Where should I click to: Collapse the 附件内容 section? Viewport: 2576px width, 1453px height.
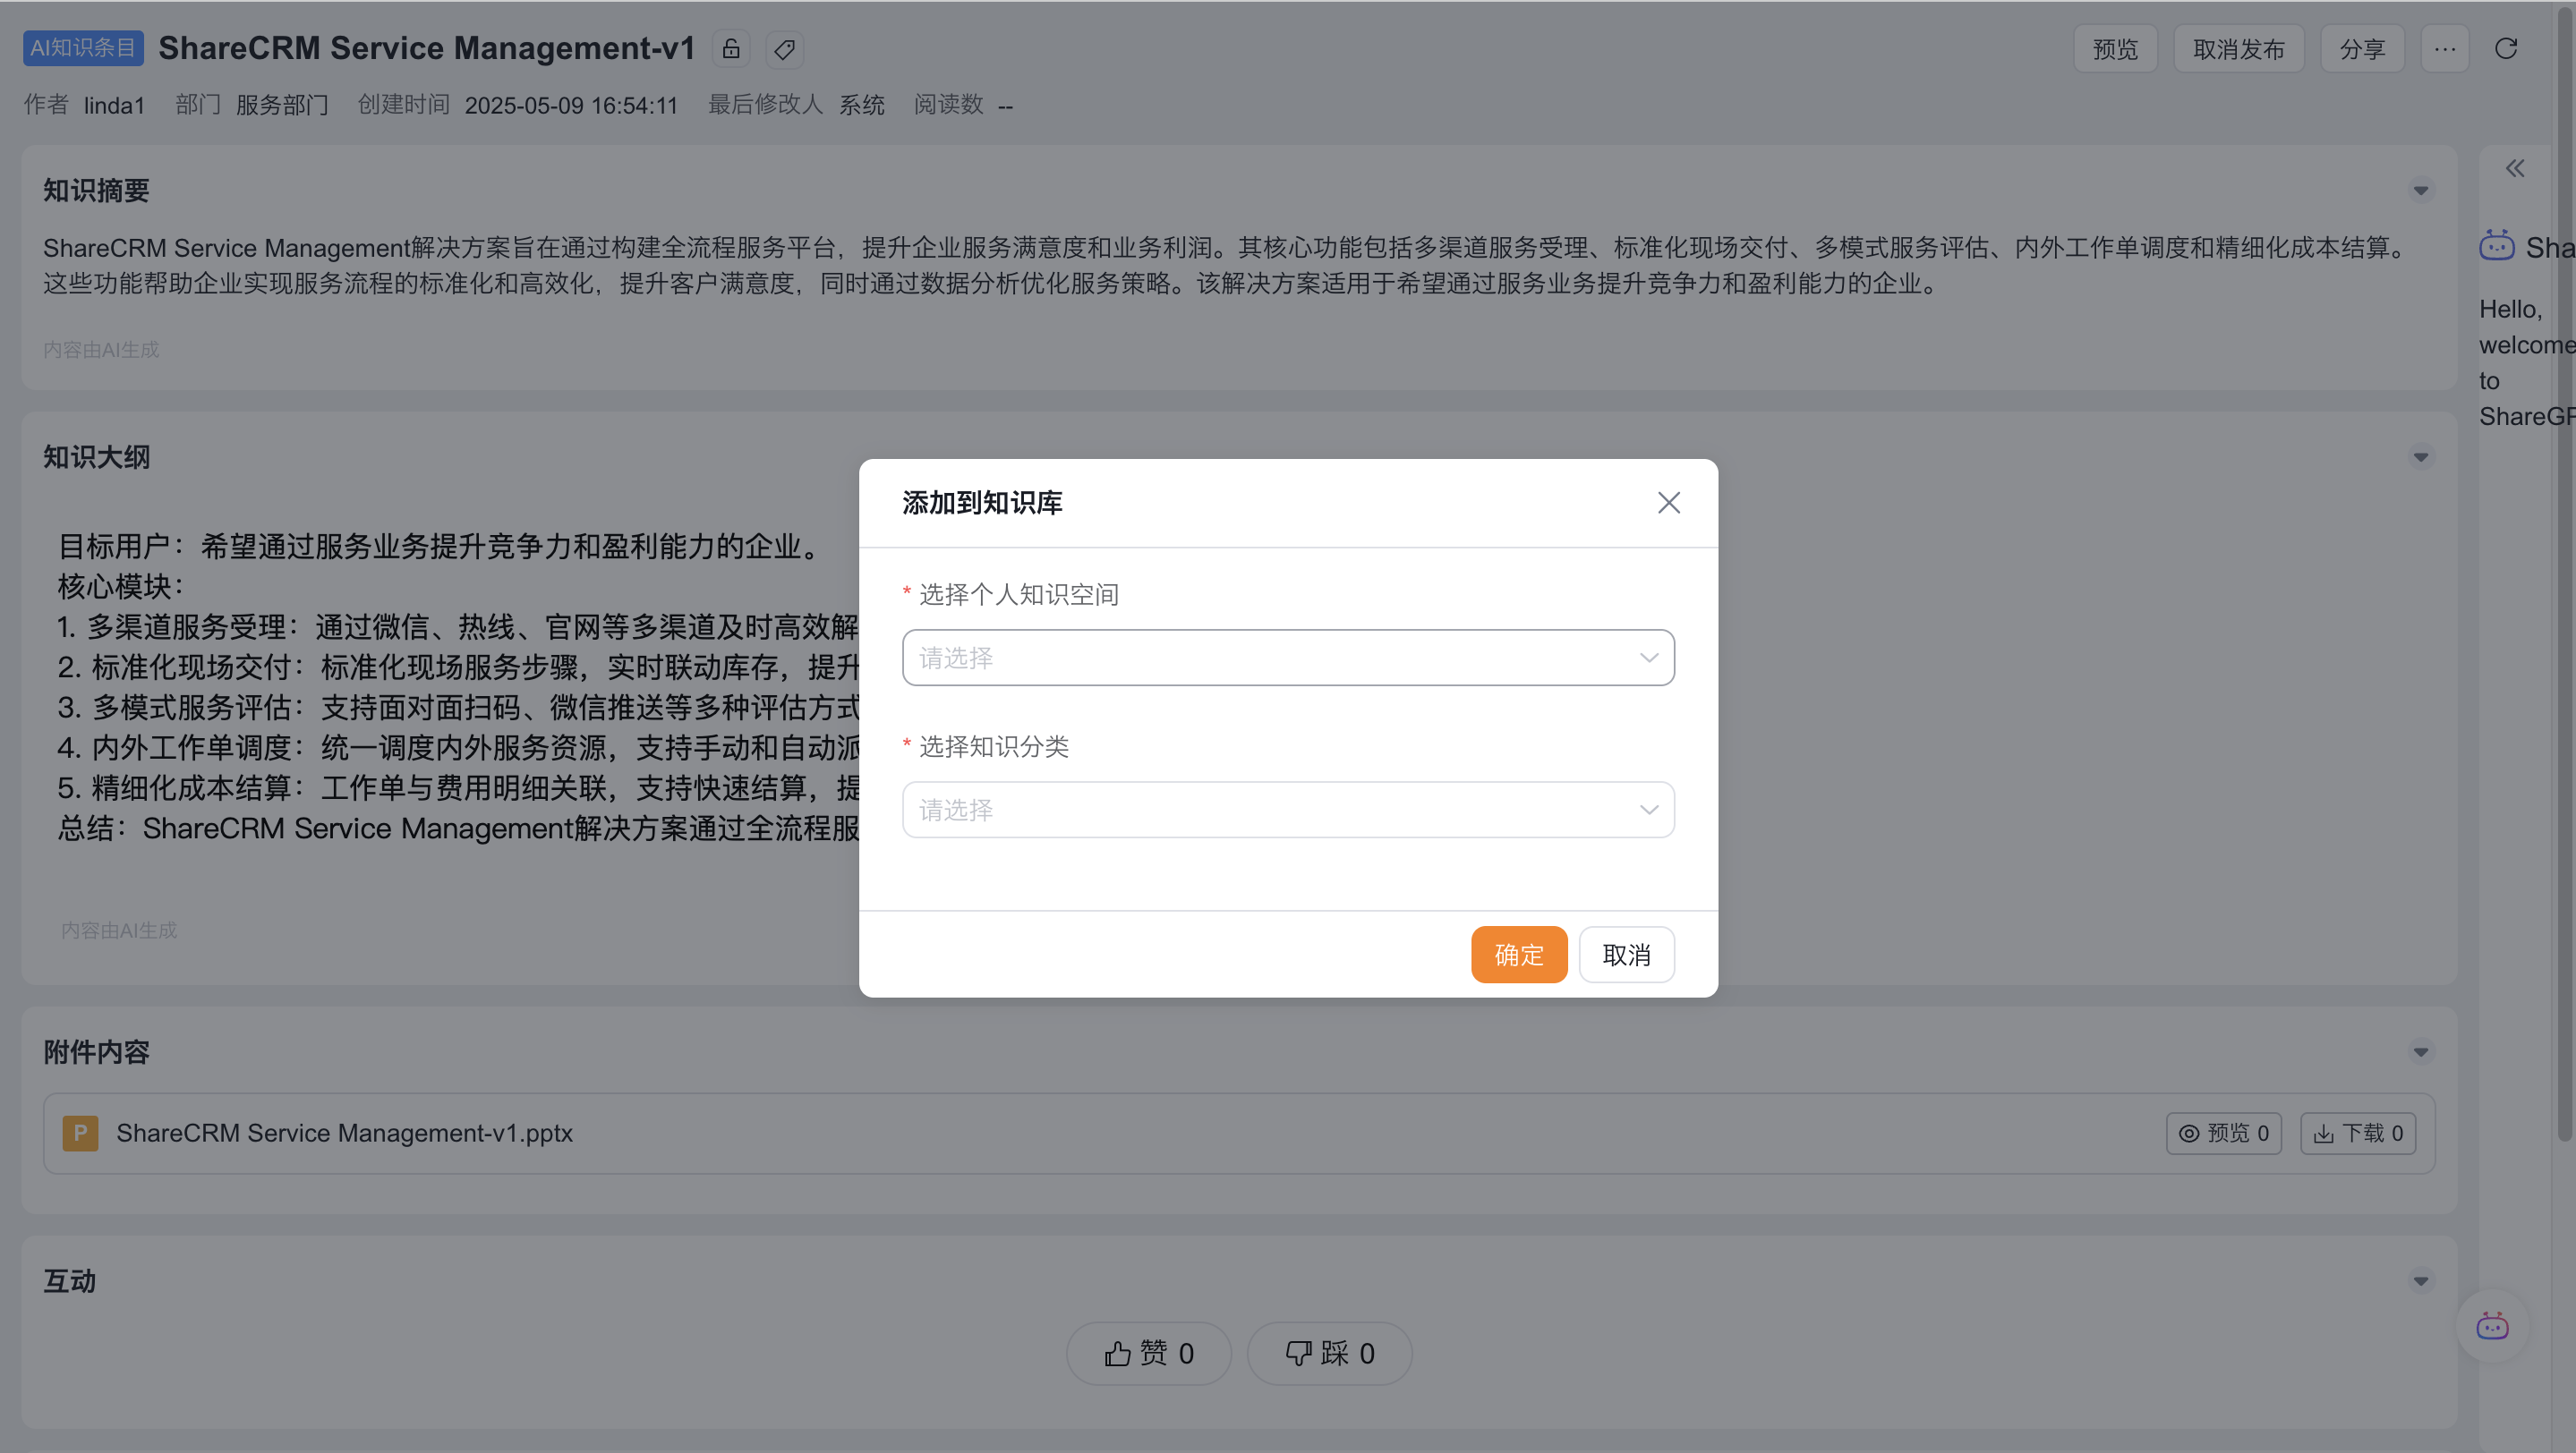(x=2420, y=1051)
